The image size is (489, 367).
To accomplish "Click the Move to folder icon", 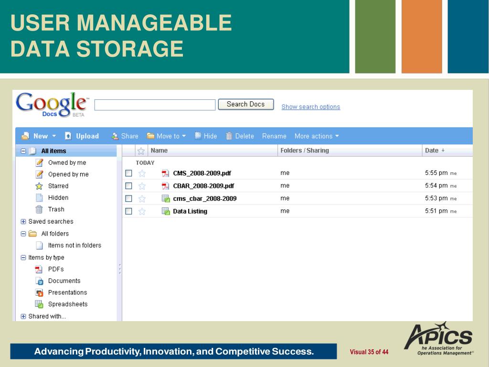I will point(150,136).
